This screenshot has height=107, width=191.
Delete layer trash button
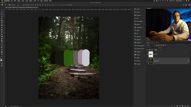[x=188, y=106]
